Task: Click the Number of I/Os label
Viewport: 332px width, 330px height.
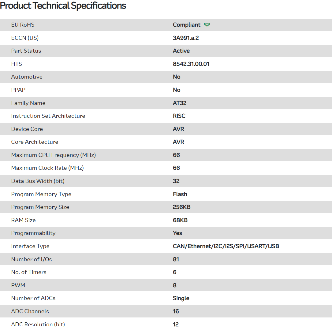Action: (x=32, y=259)
